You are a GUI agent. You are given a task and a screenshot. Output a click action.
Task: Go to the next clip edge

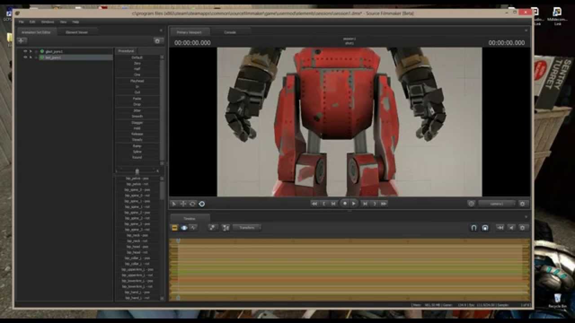click(374, 203)
